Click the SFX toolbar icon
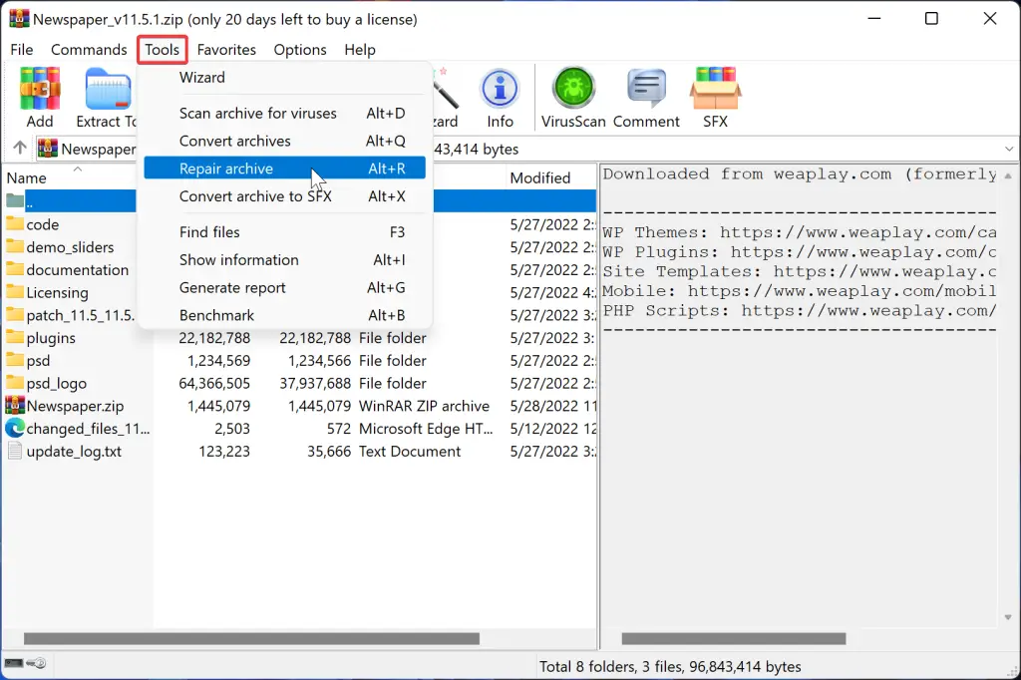 (x=714, y=95)
